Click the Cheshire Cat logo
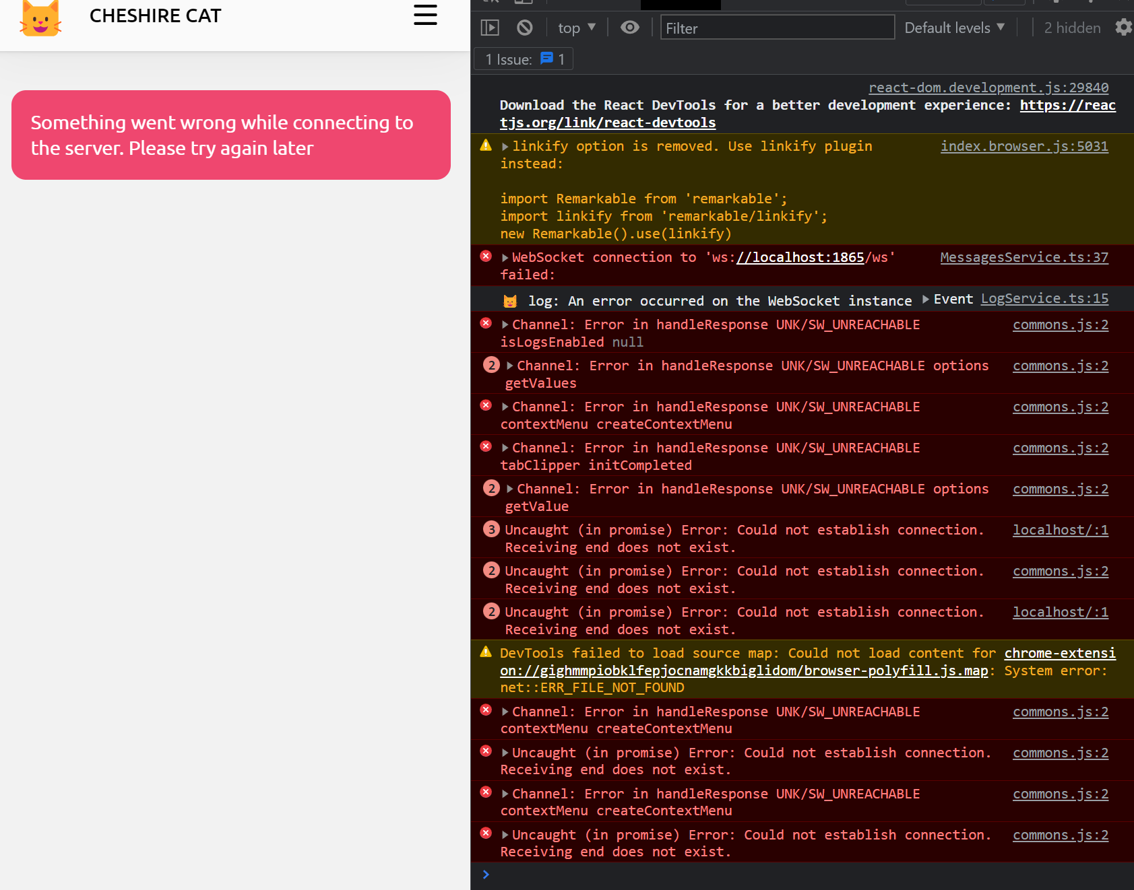 click(x=40, y=19)
